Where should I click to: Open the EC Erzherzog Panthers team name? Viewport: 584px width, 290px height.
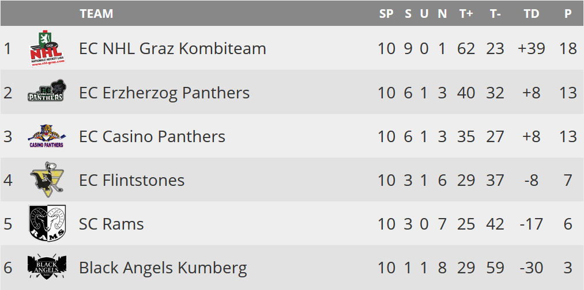[x=164, y=93]
